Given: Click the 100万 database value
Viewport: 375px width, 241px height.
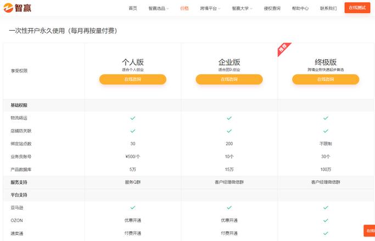Looking at the screenshot, I should tap(326, 169).
